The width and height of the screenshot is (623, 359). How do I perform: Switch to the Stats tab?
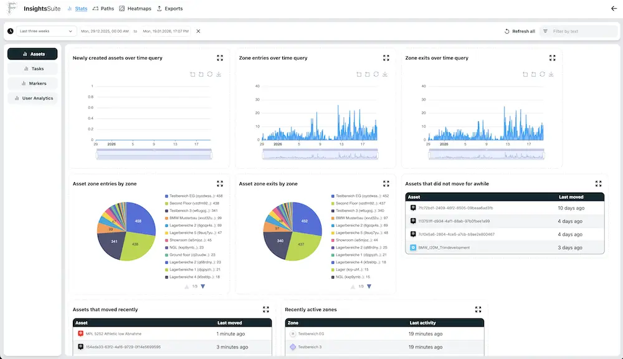[81, 9]
